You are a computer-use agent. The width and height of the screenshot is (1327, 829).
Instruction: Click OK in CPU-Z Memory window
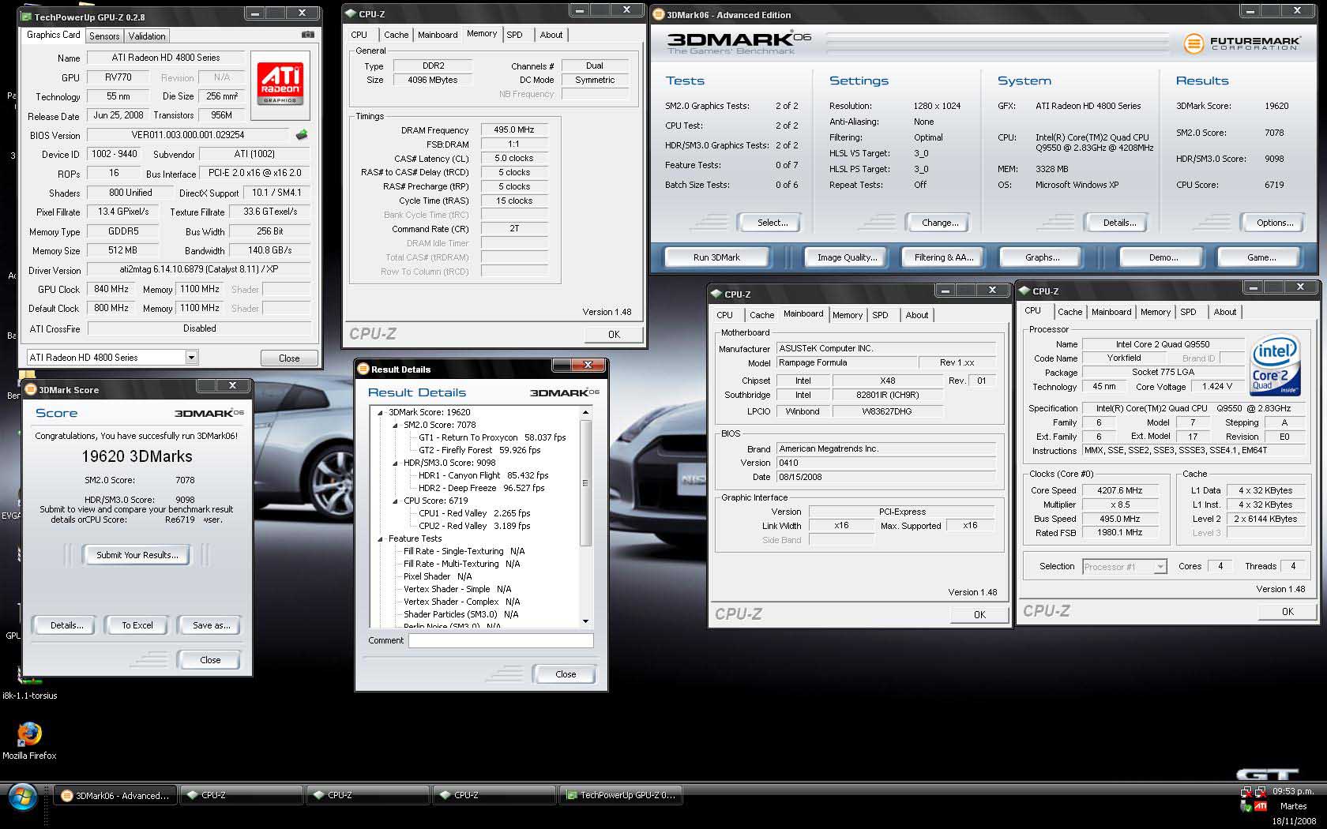[x=614, y=334]
